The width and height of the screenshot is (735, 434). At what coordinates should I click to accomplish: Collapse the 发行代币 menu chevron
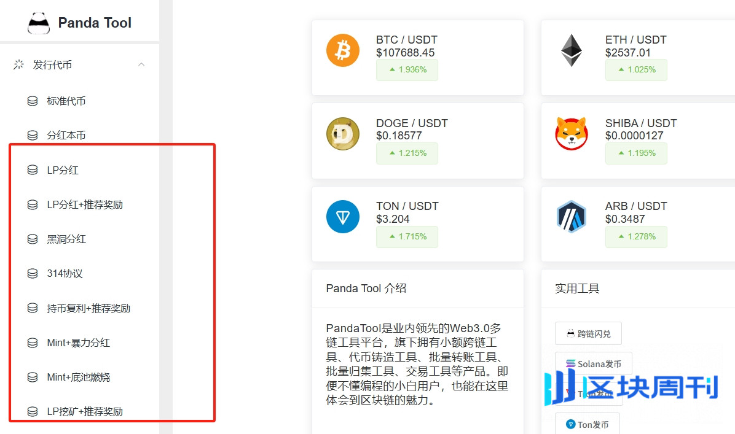click(141, 64)
